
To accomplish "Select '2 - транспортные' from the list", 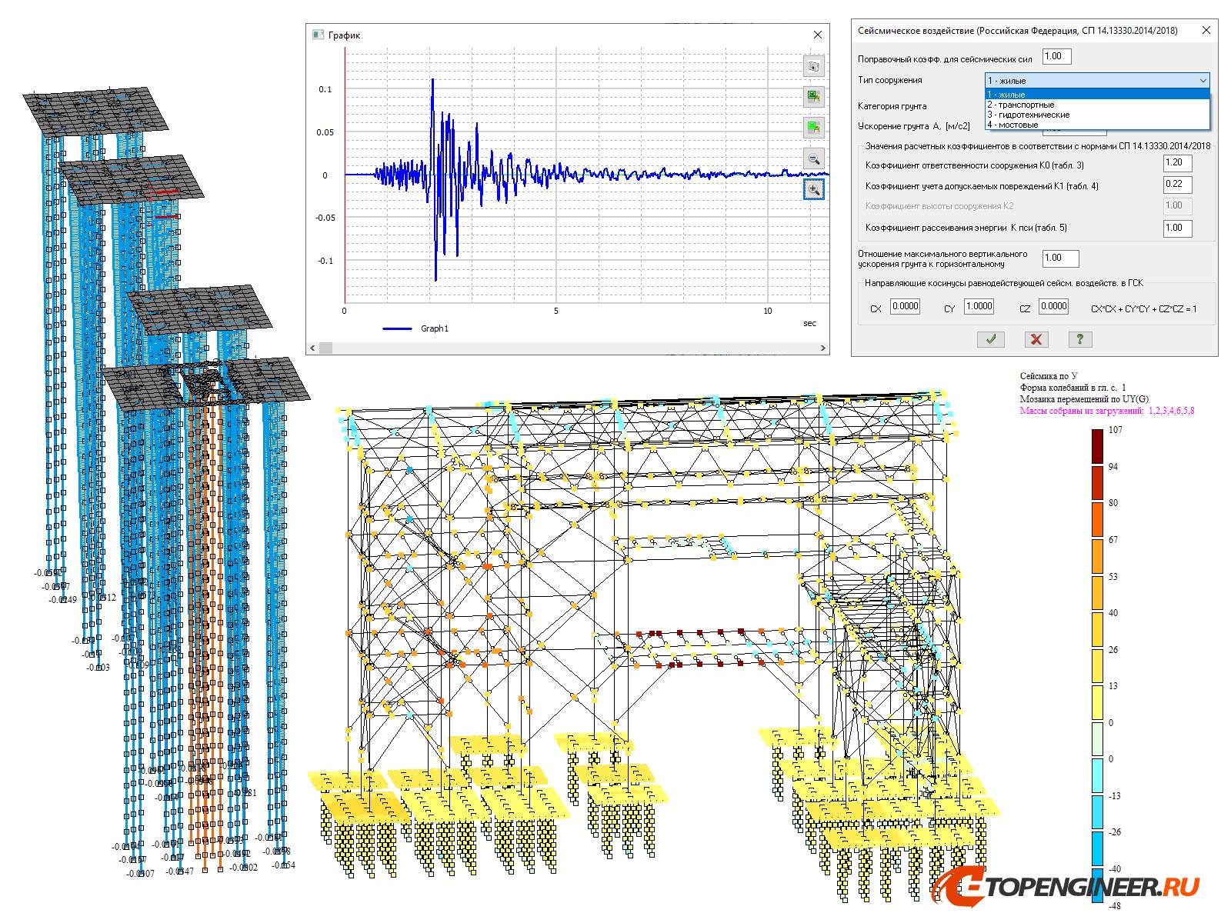I will coord(1021,105).
